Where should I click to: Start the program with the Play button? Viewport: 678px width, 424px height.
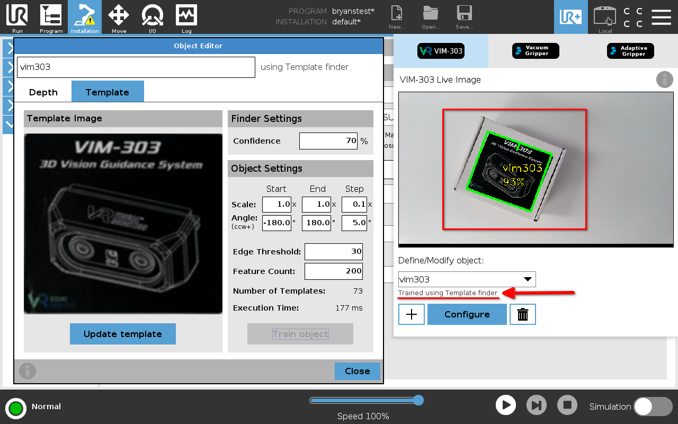pyautogui.click(x=506, y=405)
